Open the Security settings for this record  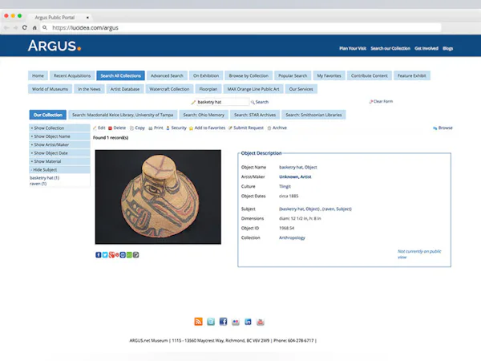(x=176, y=128)
